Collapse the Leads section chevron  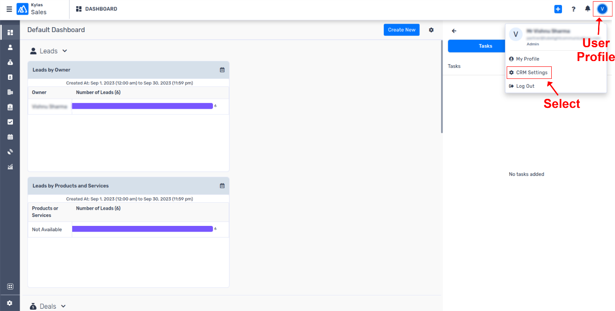click(65, 51)
